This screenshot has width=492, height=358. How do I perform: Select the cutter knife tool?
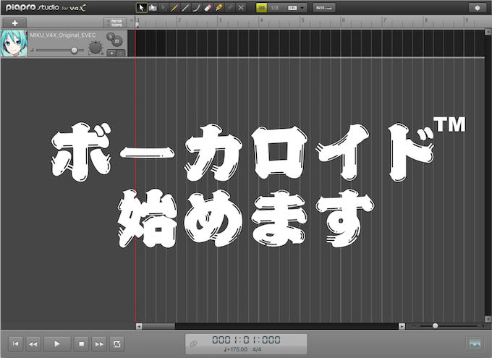[219, 7]
